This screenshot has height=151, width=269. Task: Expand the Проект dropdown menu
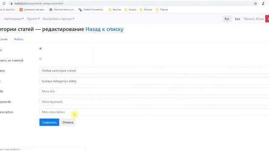(33, 19)
